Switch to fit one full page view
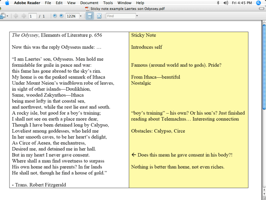Screen dimensions: 266x200 pyautogui.click(x=99, y=16)
